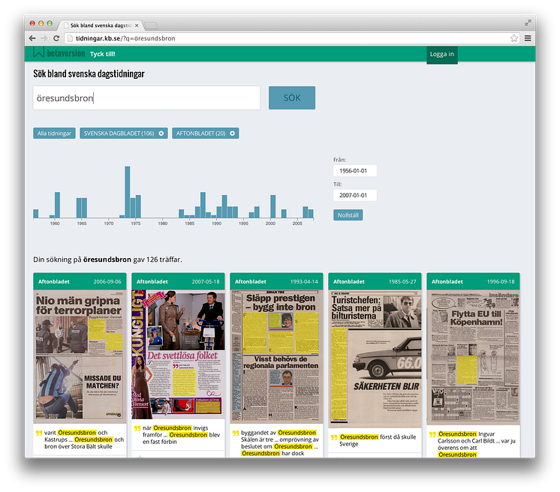This screenshot has height=492, width=560.
Task: Click the tallest histogram bar near 1973
Action: tap(128, 192)
